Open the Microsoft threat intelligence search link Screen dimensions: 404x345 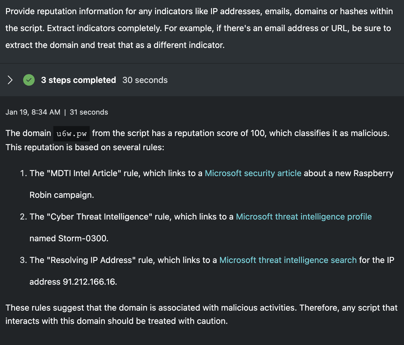click(x=288, y=260)
